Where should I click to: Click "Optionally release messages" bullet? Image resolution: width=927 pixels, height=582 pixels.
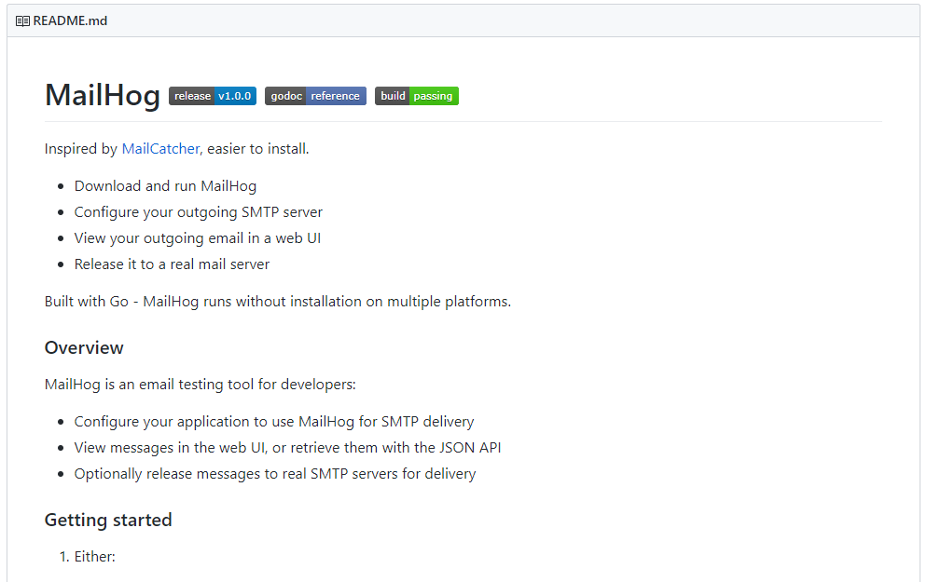pos(275,474)
